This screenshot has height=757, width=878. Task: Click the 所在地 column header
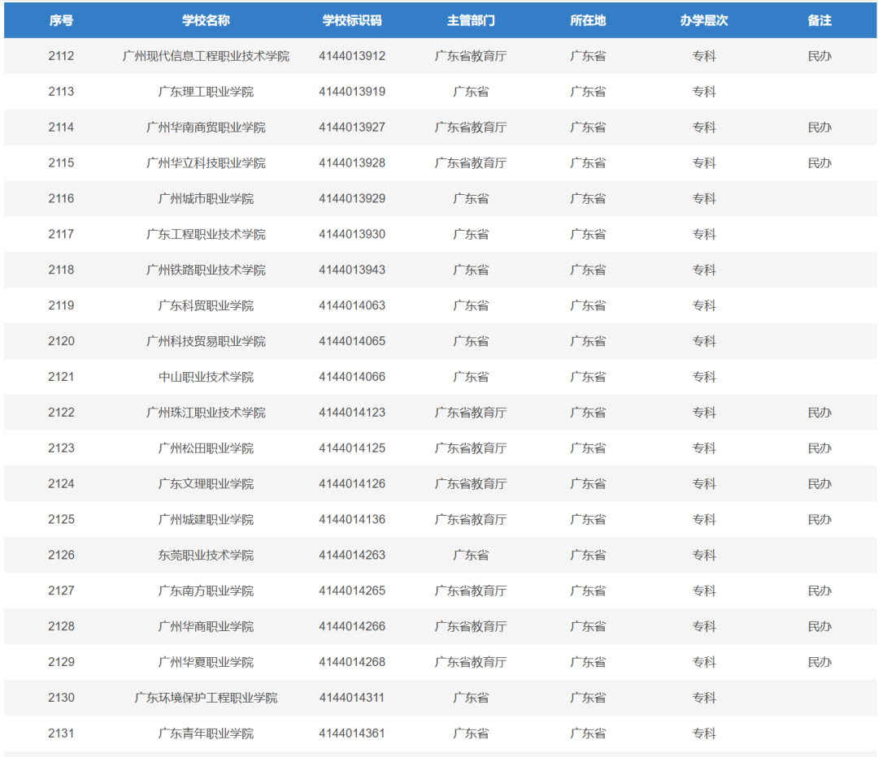click(588, 20)
